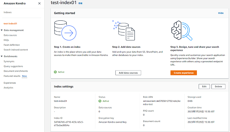
Task: Click the orange Create experience button
Action: (184, 73)
